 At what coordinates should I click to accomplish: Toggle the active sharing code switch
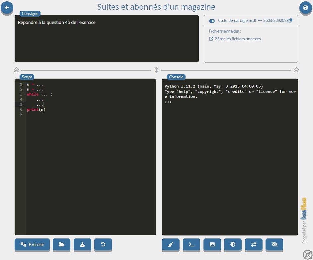tap(212, 21)
